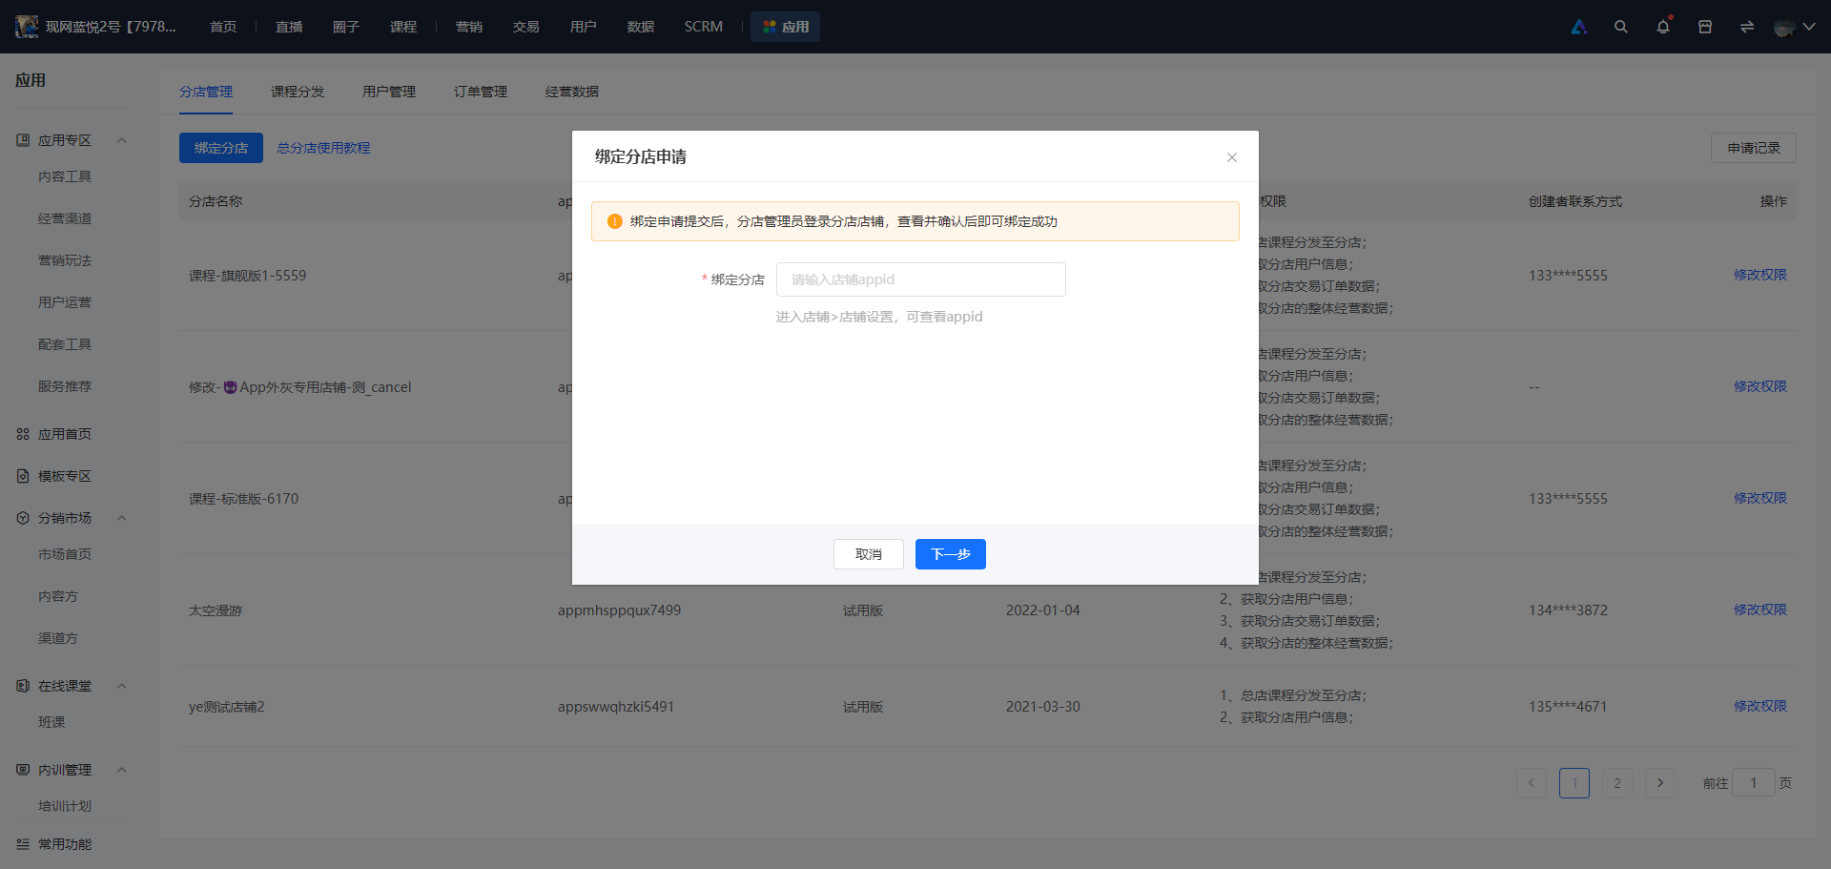Close the 绑定分店申请 dialog

click(1232, 157)
